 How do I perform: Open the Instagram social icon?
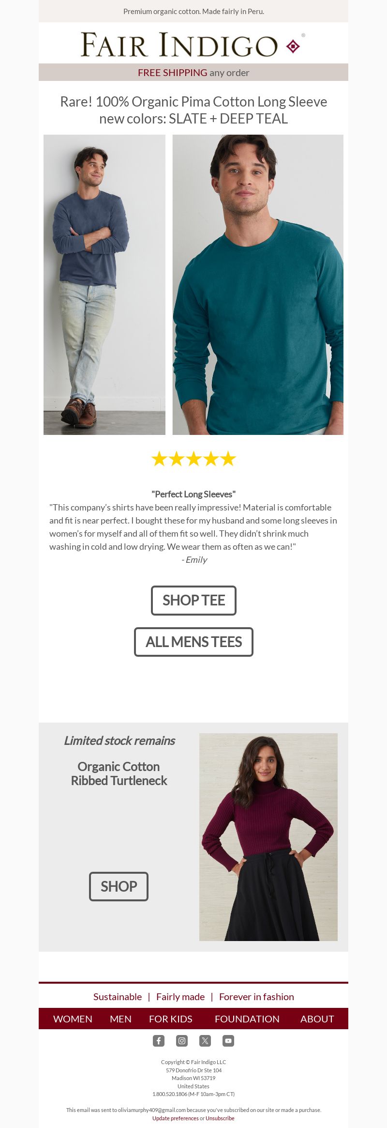coord(182,1040)
